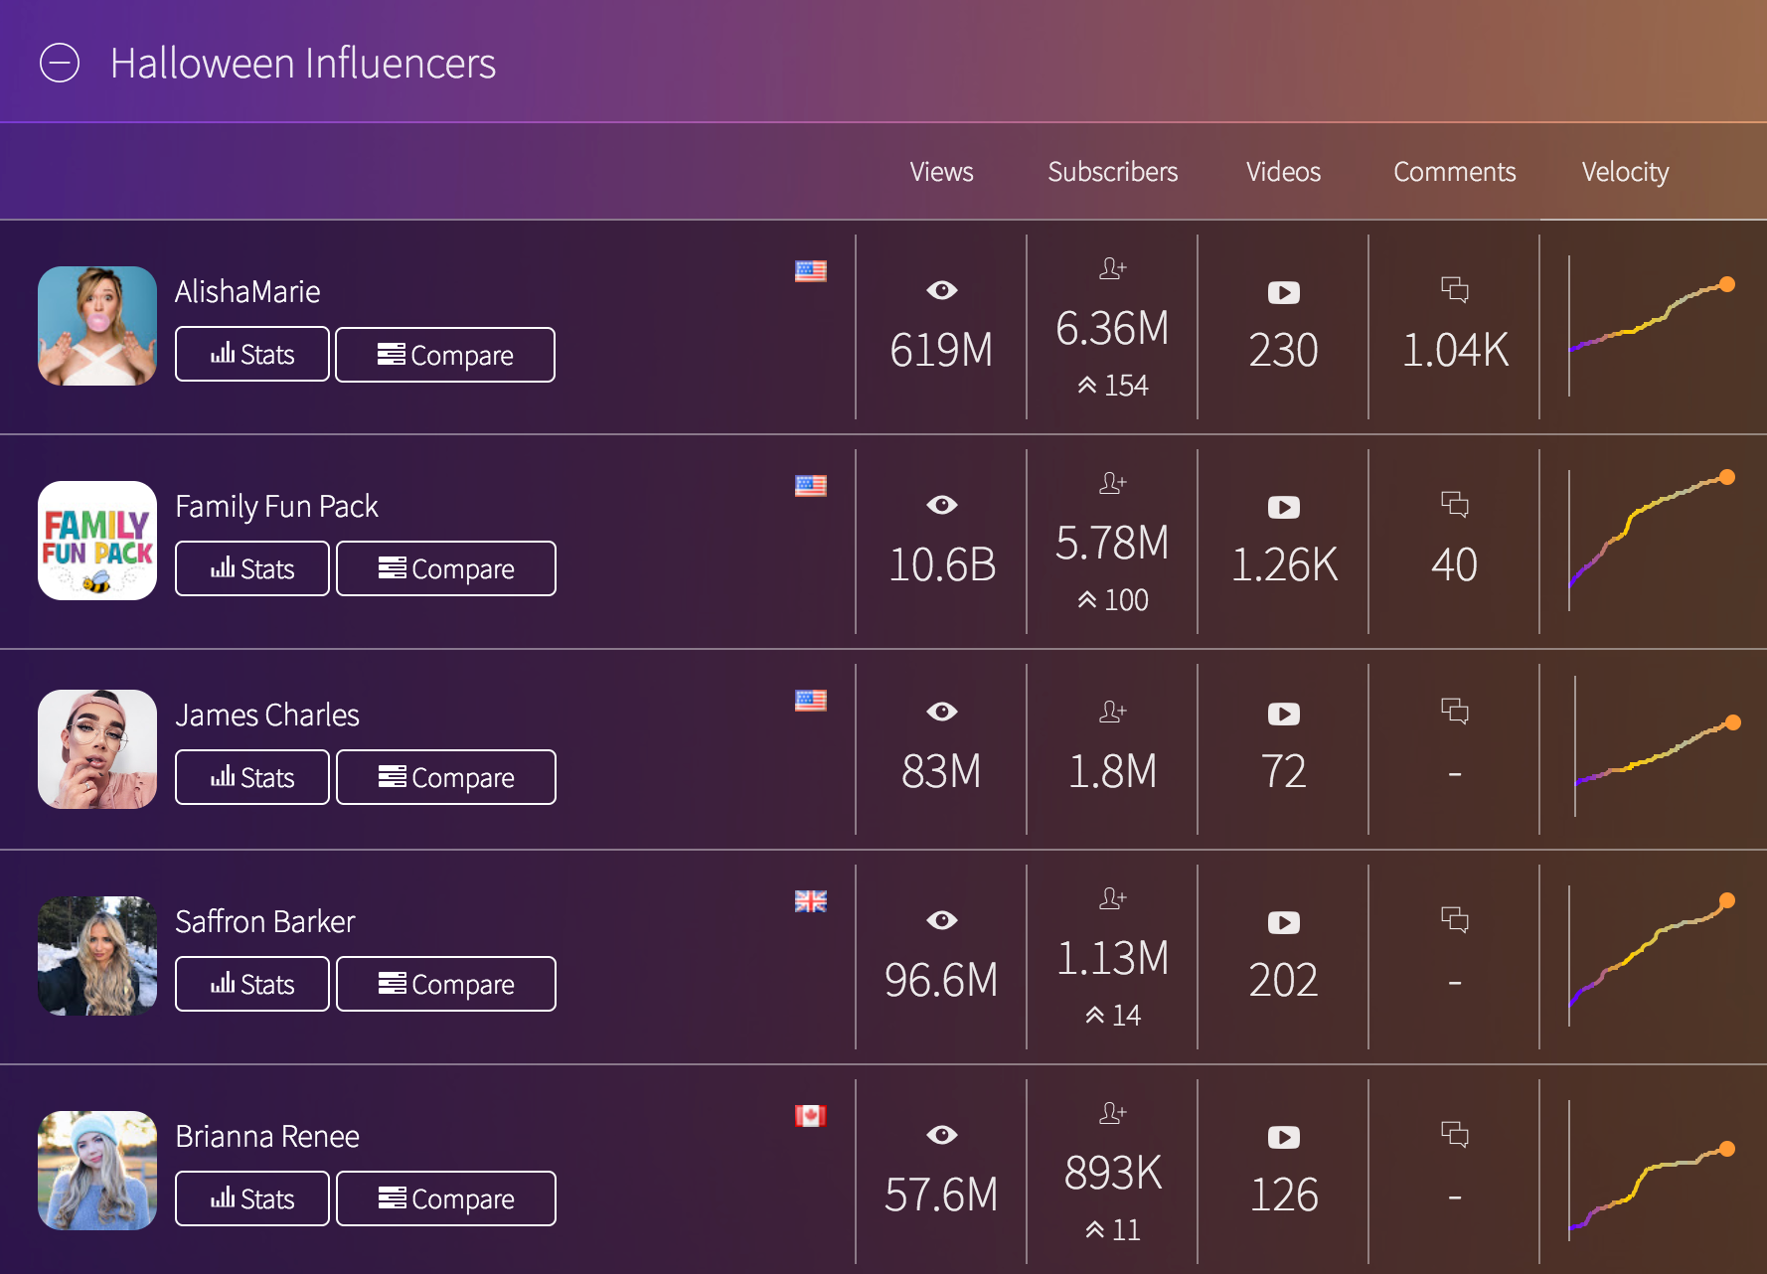Click AlishaMarie's velocity chart end point
The height and width of the screenshot is (1274, 1767).
click(x=1727, y=285)
